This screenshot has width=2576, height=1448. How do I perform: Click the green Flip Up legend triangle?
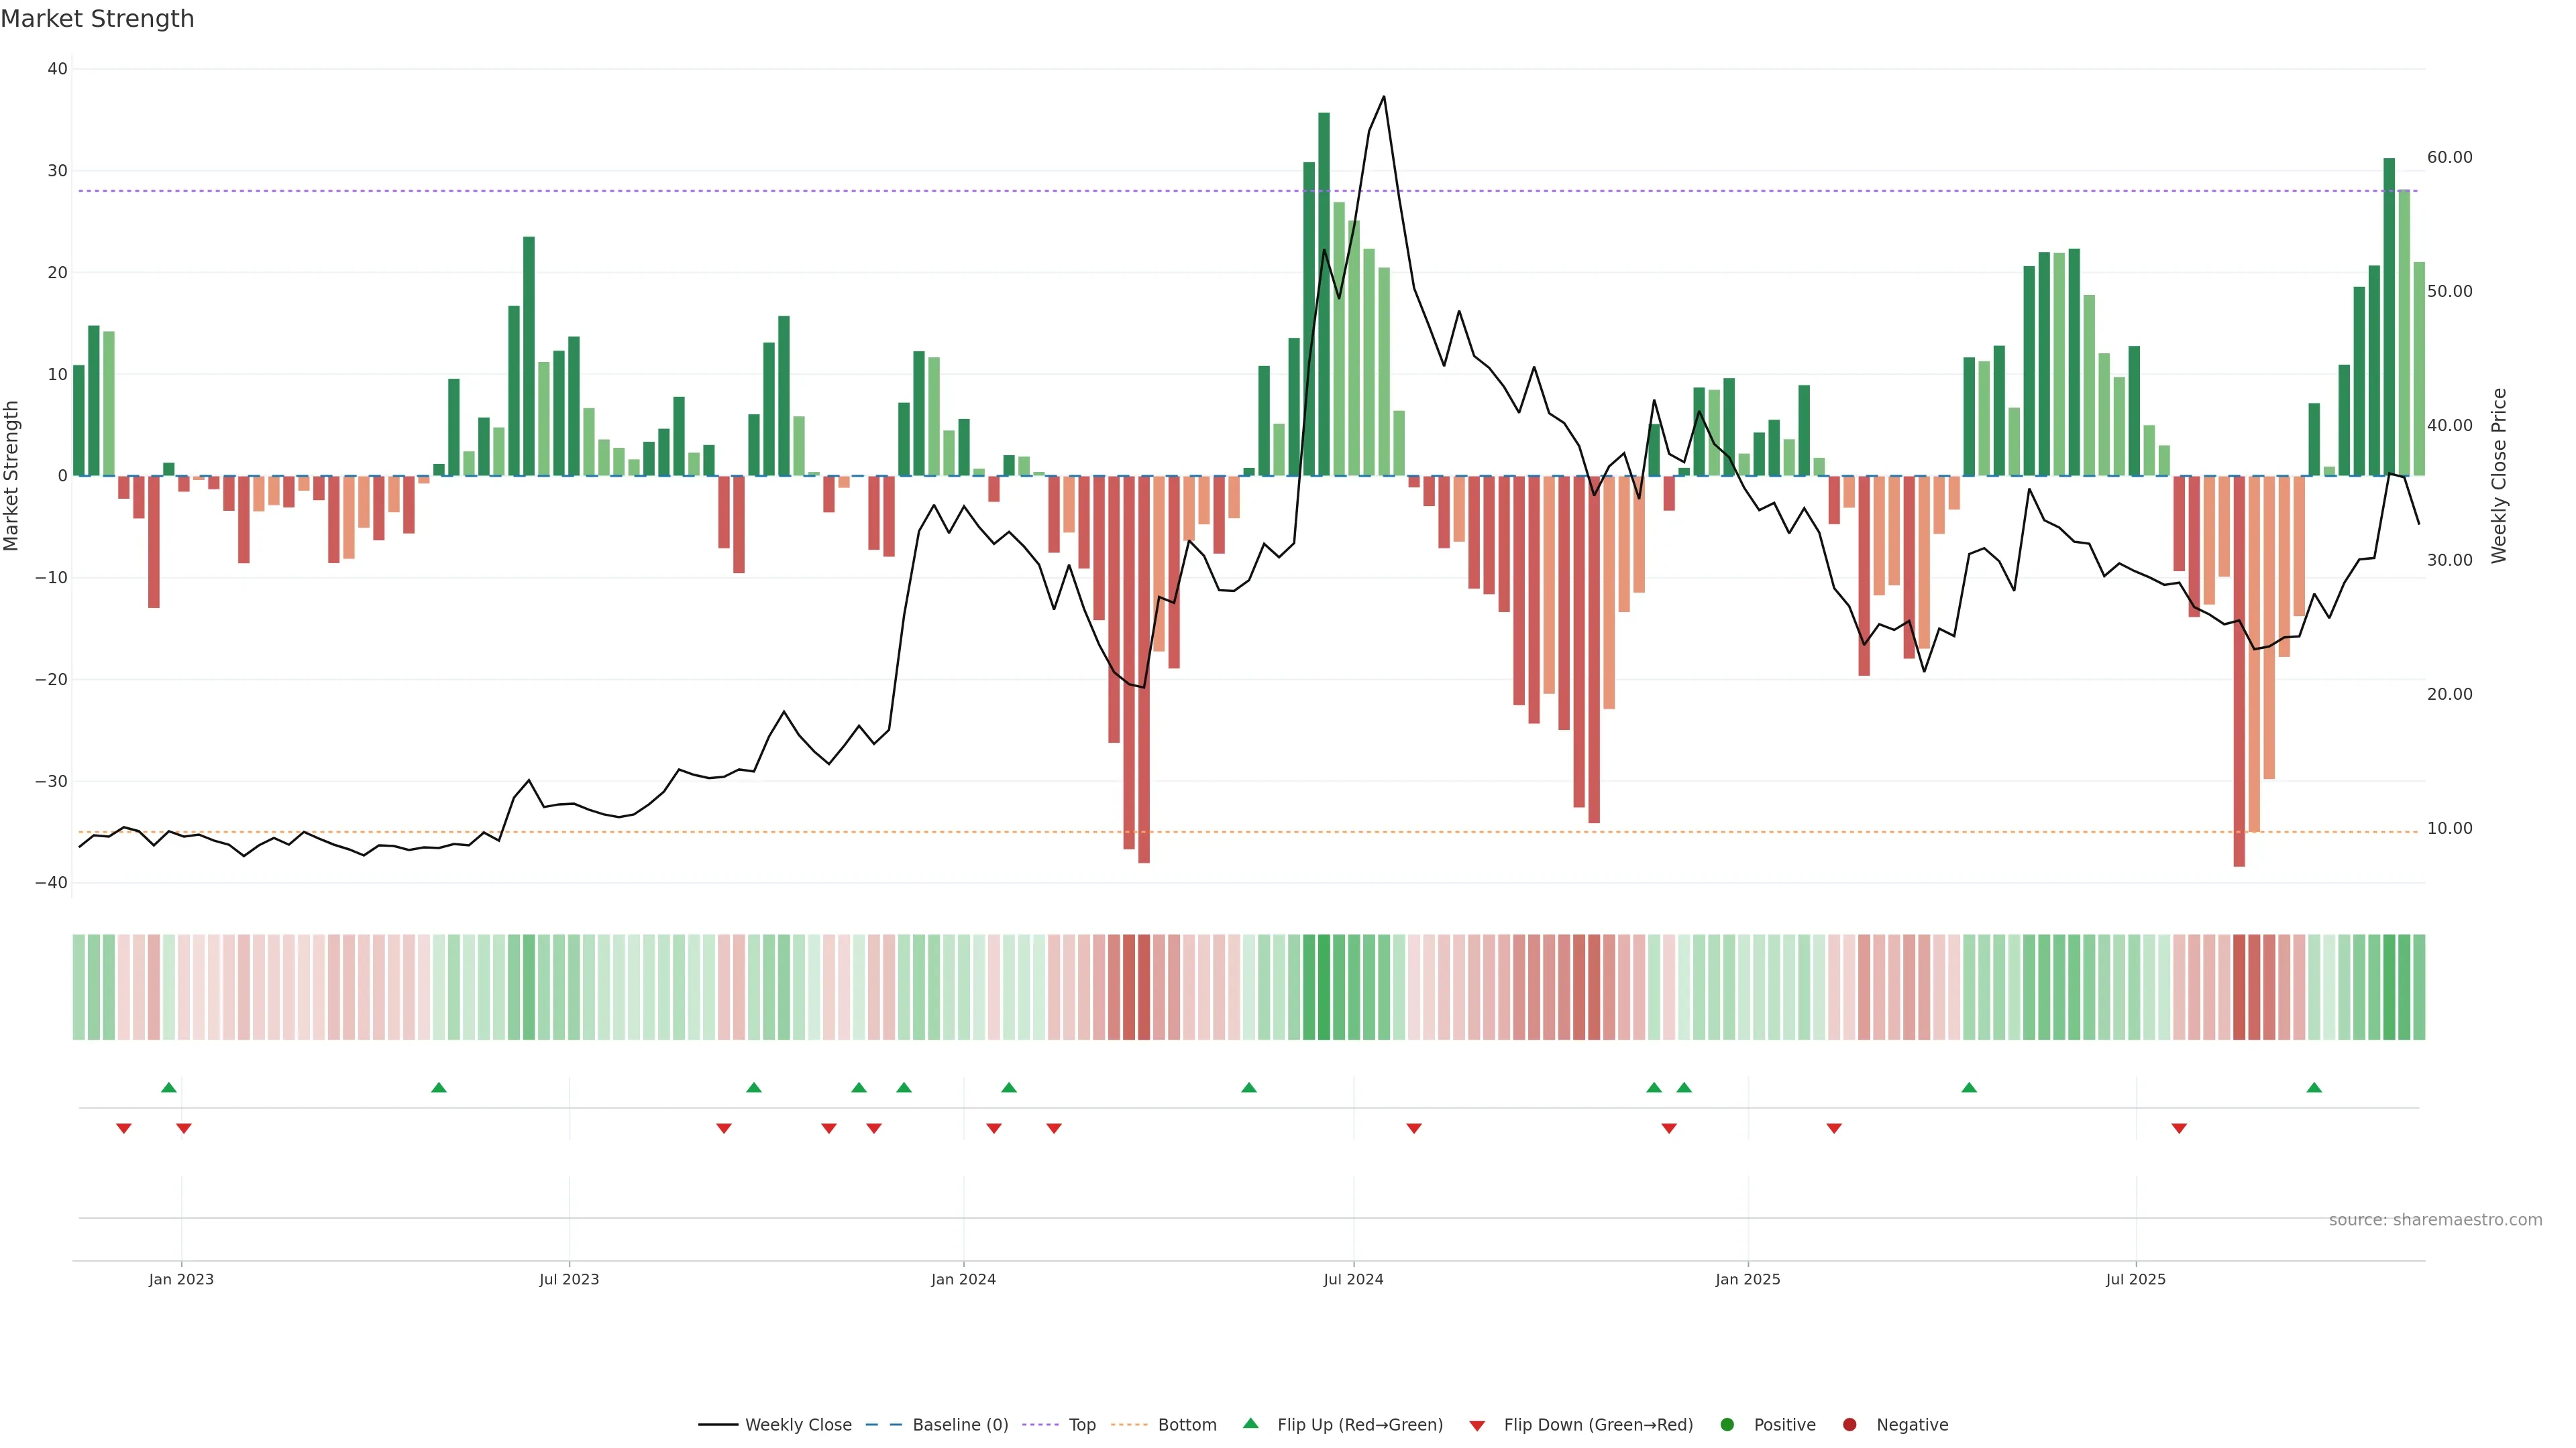coord(1250,1423)
